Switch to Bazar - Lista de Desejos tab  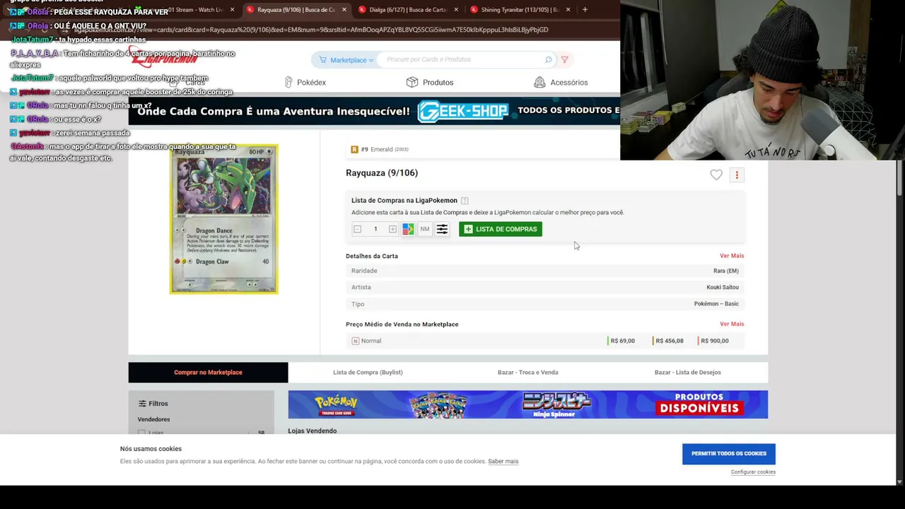(687, 372)
